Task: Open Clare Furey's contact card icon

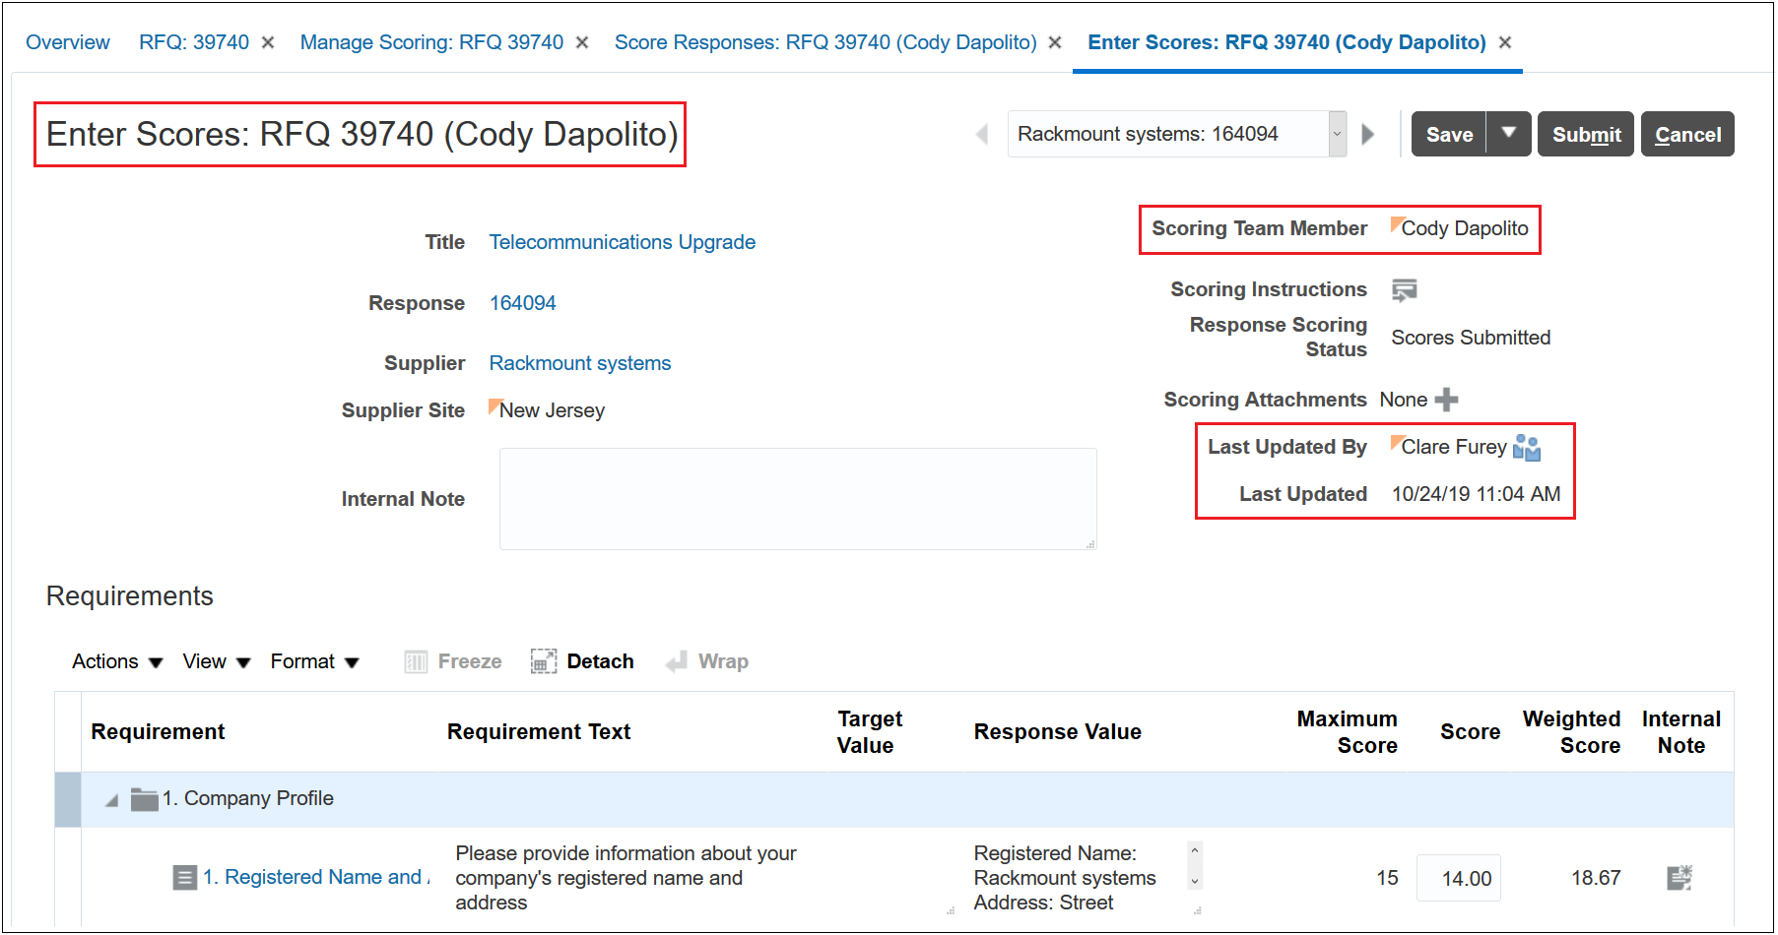Action: pyautogui.click(x=1526, y=448)
